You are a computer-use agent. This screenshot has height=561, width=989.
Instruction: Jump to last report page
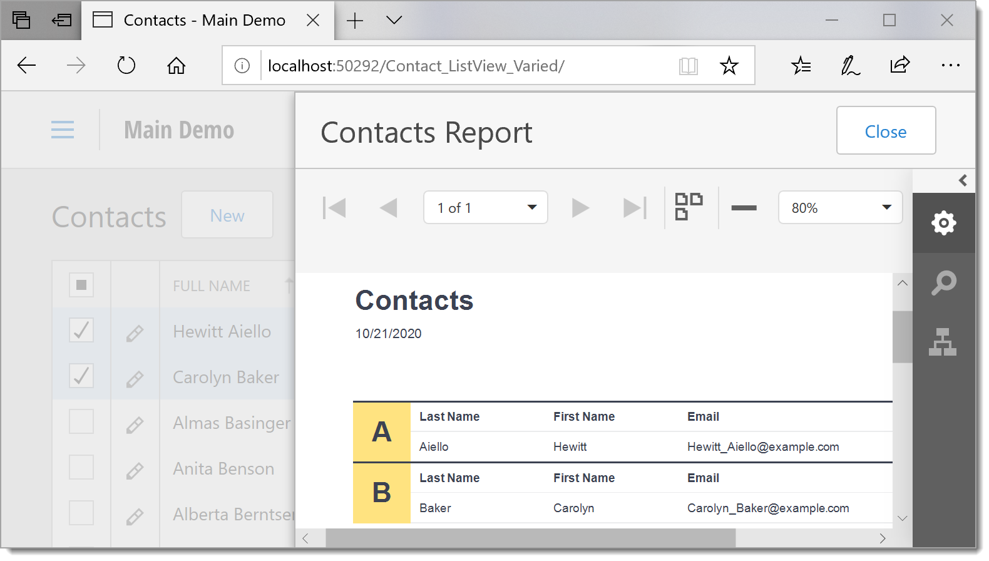(x=634, y=208)
